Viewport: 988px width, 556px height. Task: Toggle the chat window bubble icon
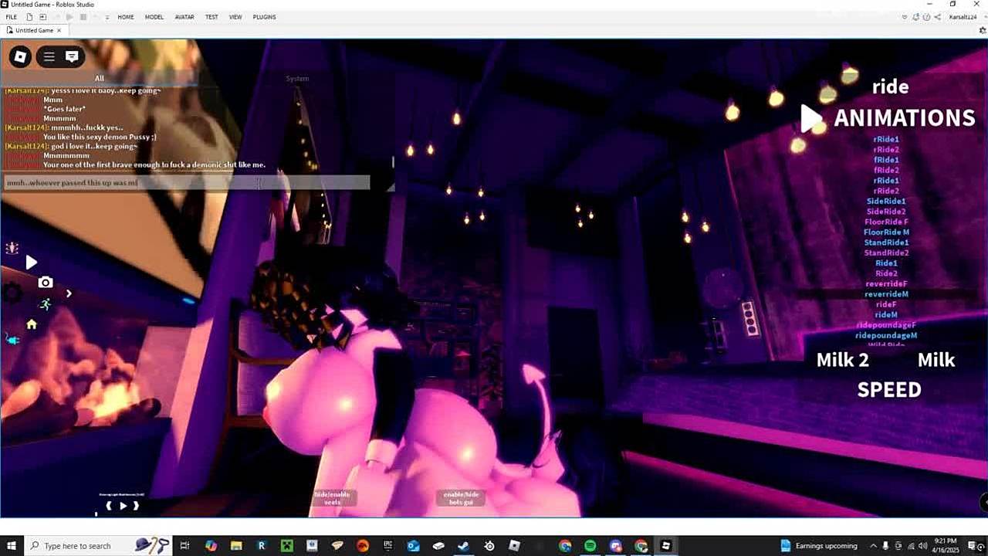pyautogui.click(x=72, y=56)
